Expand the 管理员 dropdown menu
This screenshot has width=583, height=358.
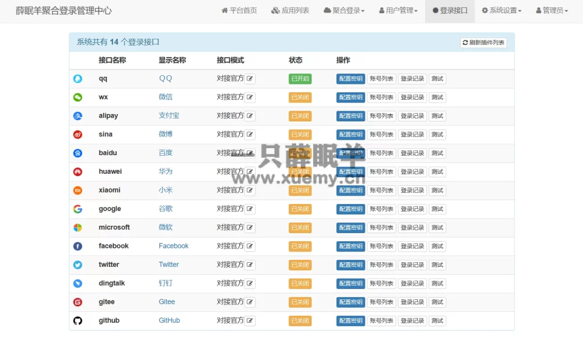pyautogui.click(x=552, y=10)
